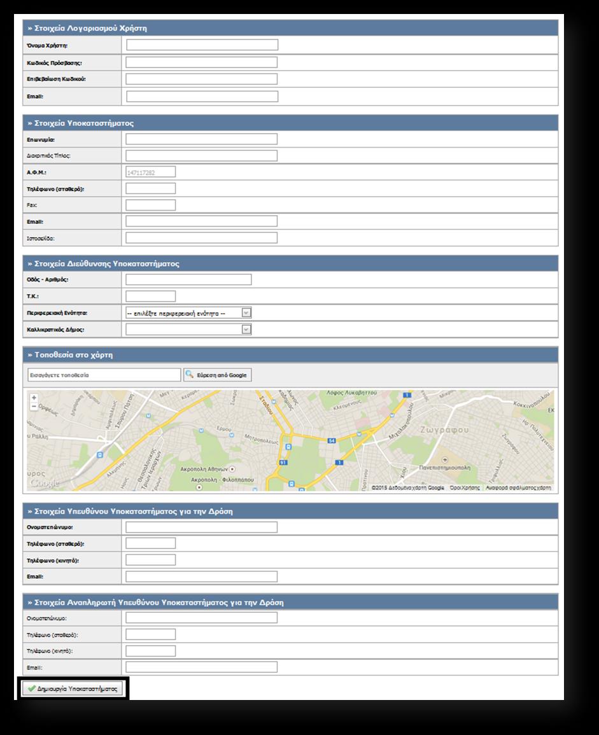Click the deputy's Τηλέφωνο (σταθερό) field

click(151, 634)
